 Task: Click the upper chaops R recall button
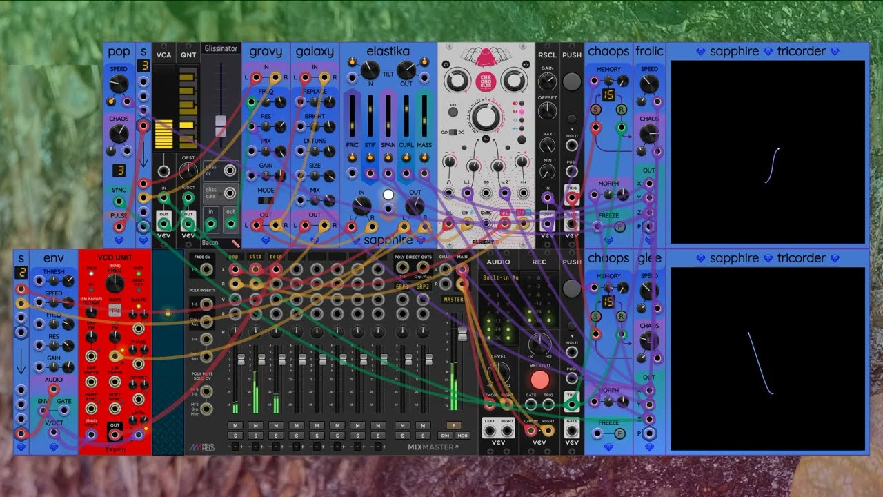click(x=621, y=110)
